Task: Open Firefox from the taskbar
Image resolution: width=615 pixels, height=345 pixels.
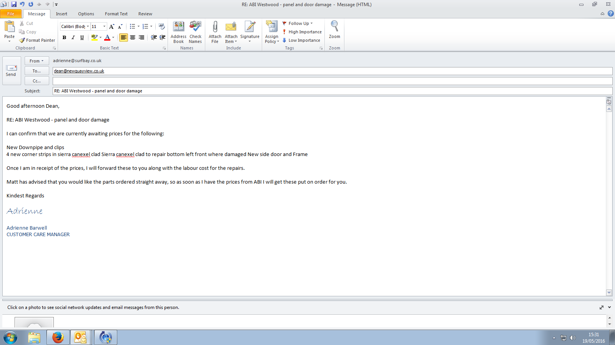Action: pos(58,338)
